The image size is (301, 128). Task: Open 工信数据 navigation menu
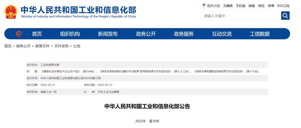(x=260, y=34)
